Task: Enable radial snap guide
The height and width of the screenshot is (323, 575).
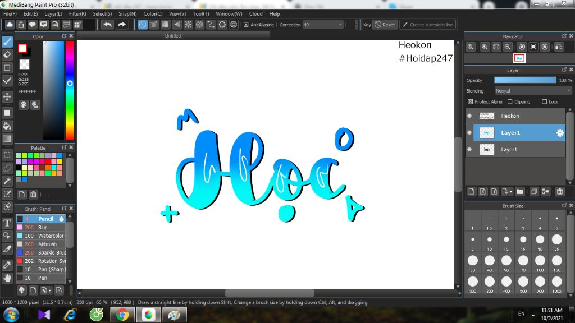Action: (188, 25)
